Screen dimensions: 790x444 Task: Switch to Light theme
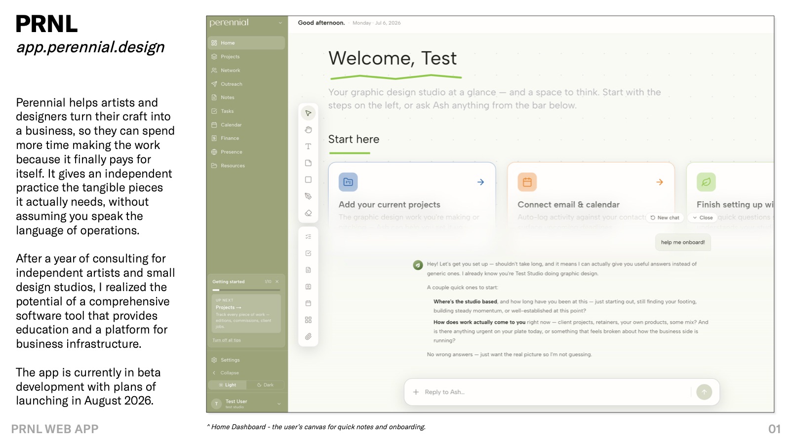(227, 385)
